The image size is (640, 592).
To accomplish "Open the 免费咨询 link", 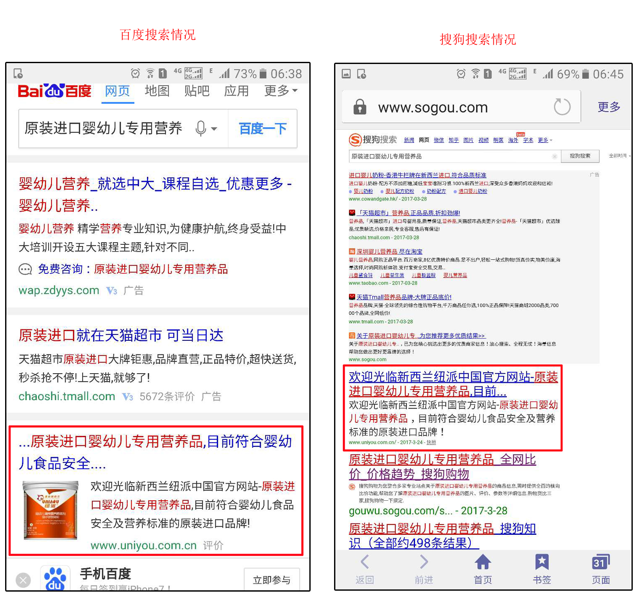I will tap(133, 270).
